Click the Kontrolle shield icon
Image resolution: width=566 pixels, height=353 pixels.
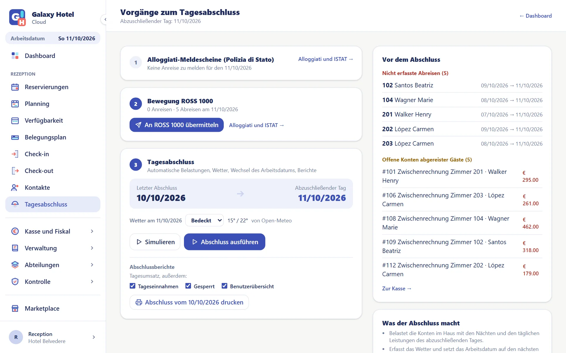click(15, 282)
